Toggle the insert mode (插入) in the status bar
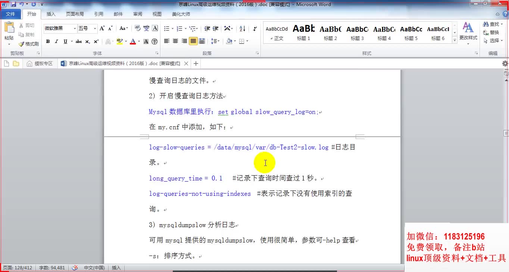The image size is (509, 272). pos(116,268)
